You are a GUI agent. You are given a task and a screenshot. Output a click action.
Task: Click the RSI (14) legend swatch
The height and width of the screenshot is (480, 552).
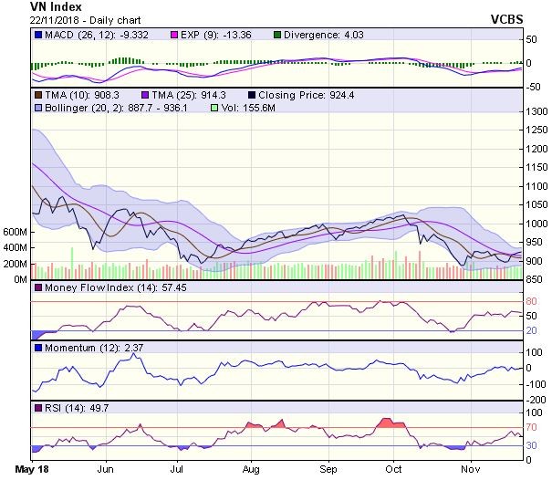click(37, 406)
